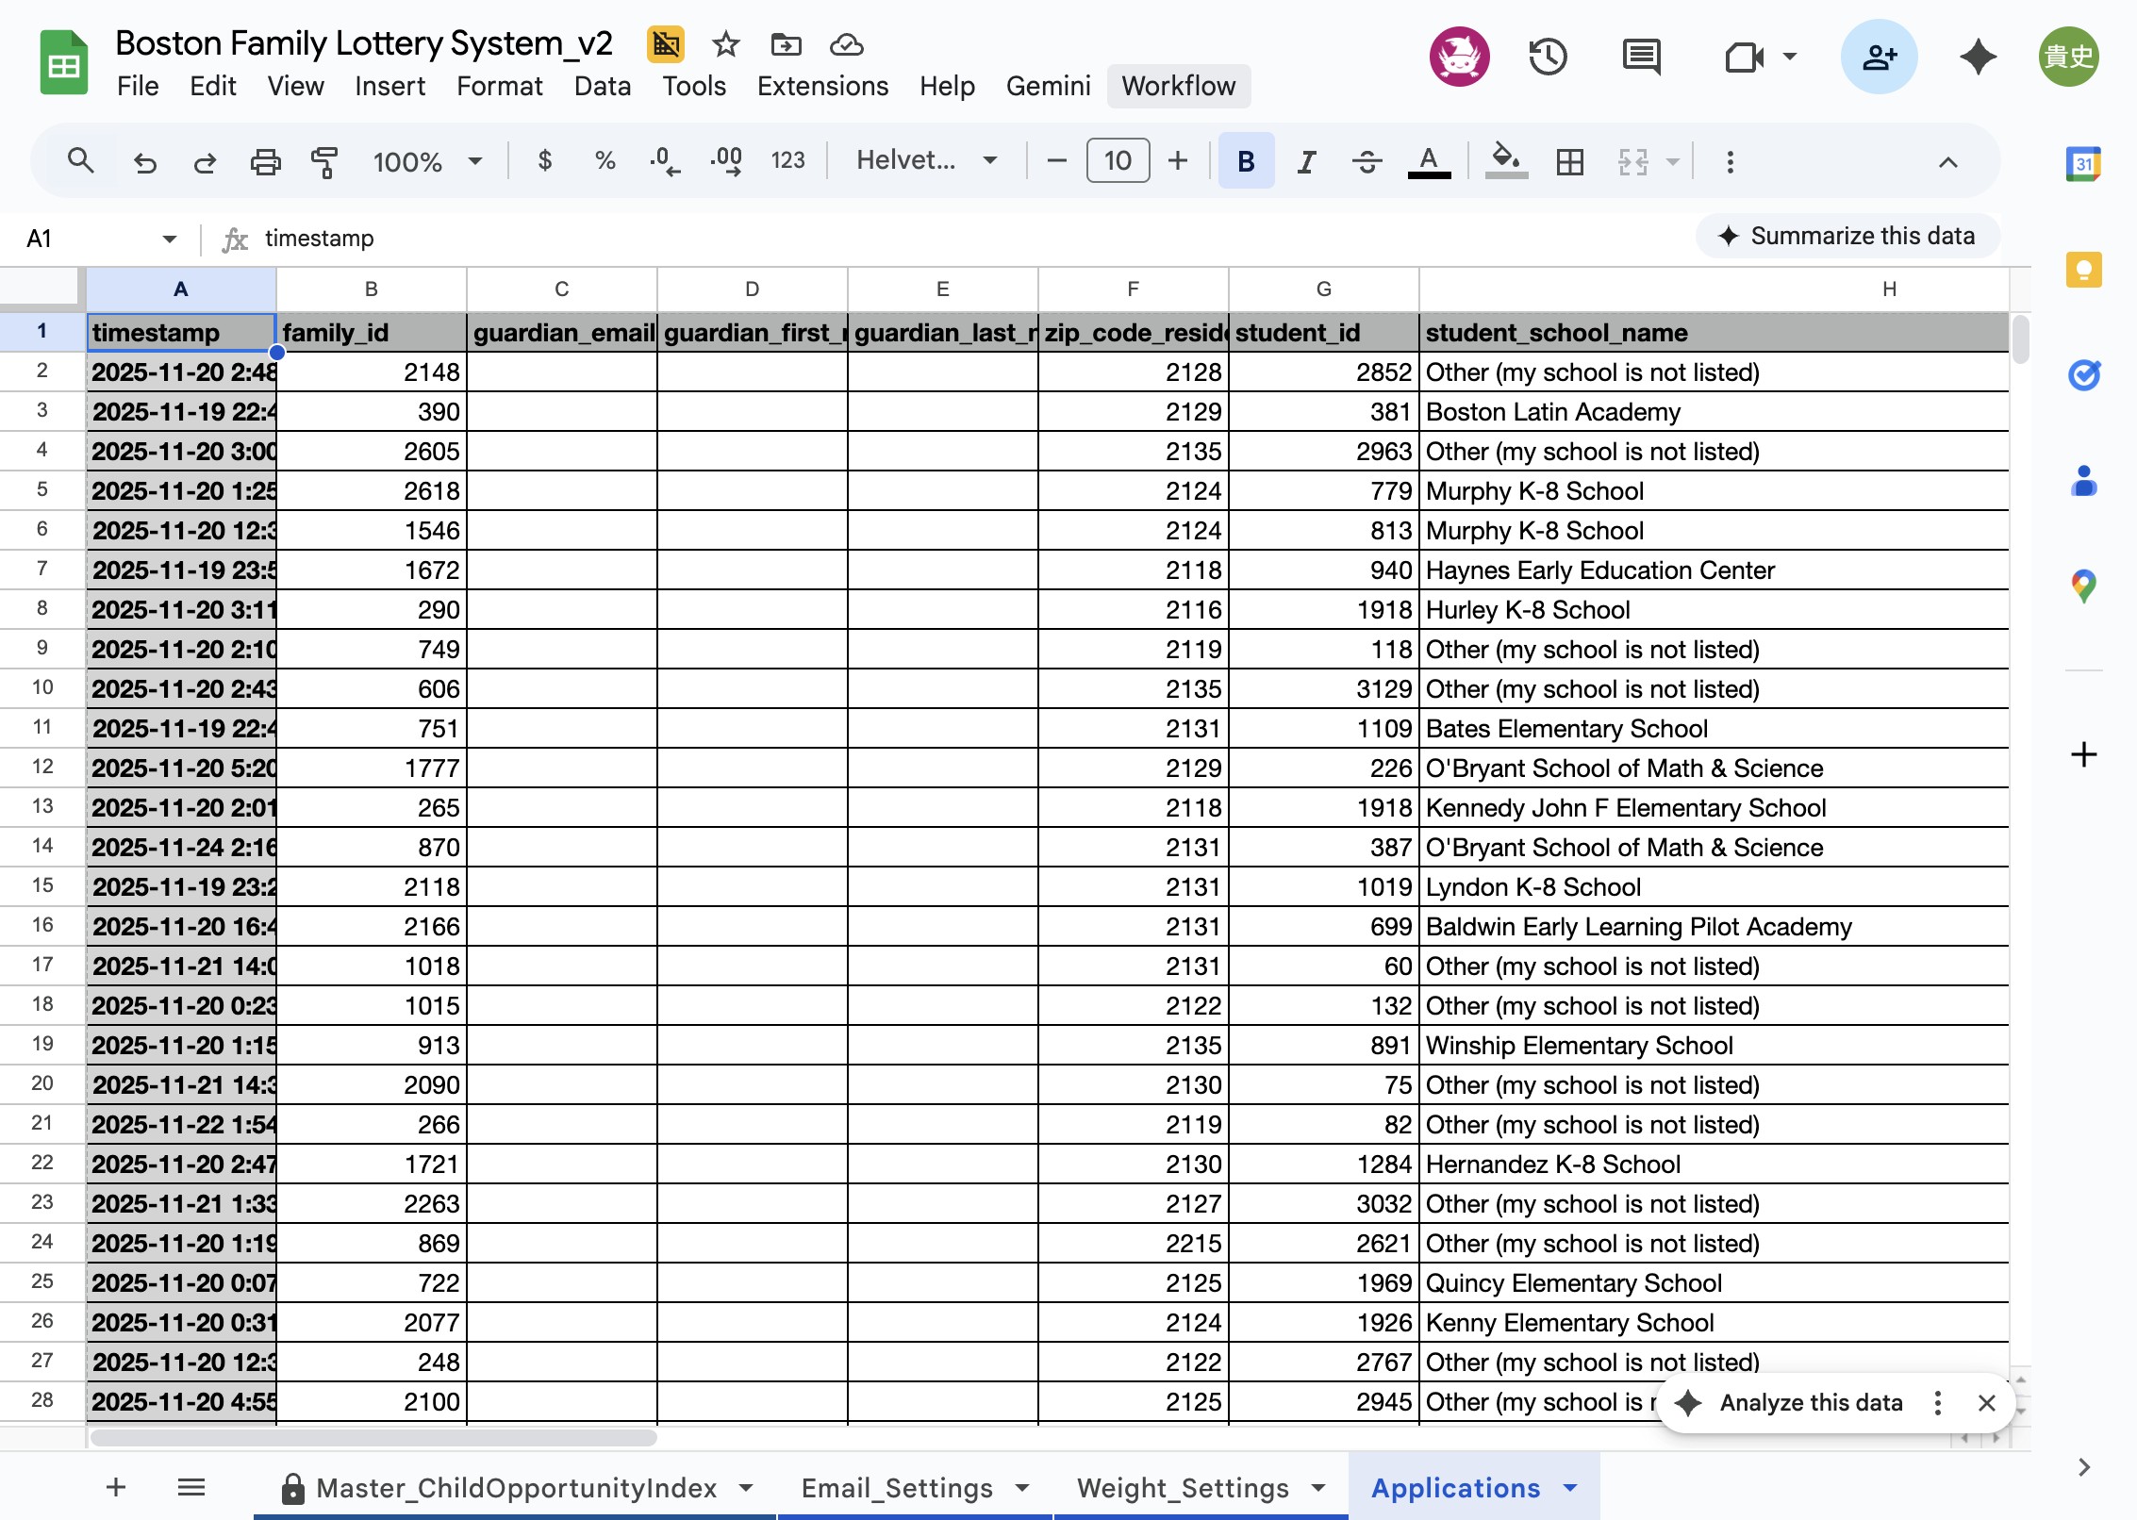
Task: Check the cloud save status icon
Action: pos(846,44)
